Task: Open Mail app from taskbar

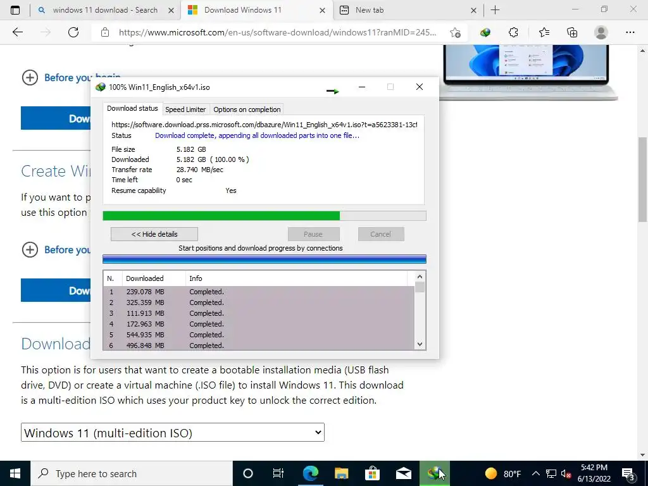Action: point(403,473)
